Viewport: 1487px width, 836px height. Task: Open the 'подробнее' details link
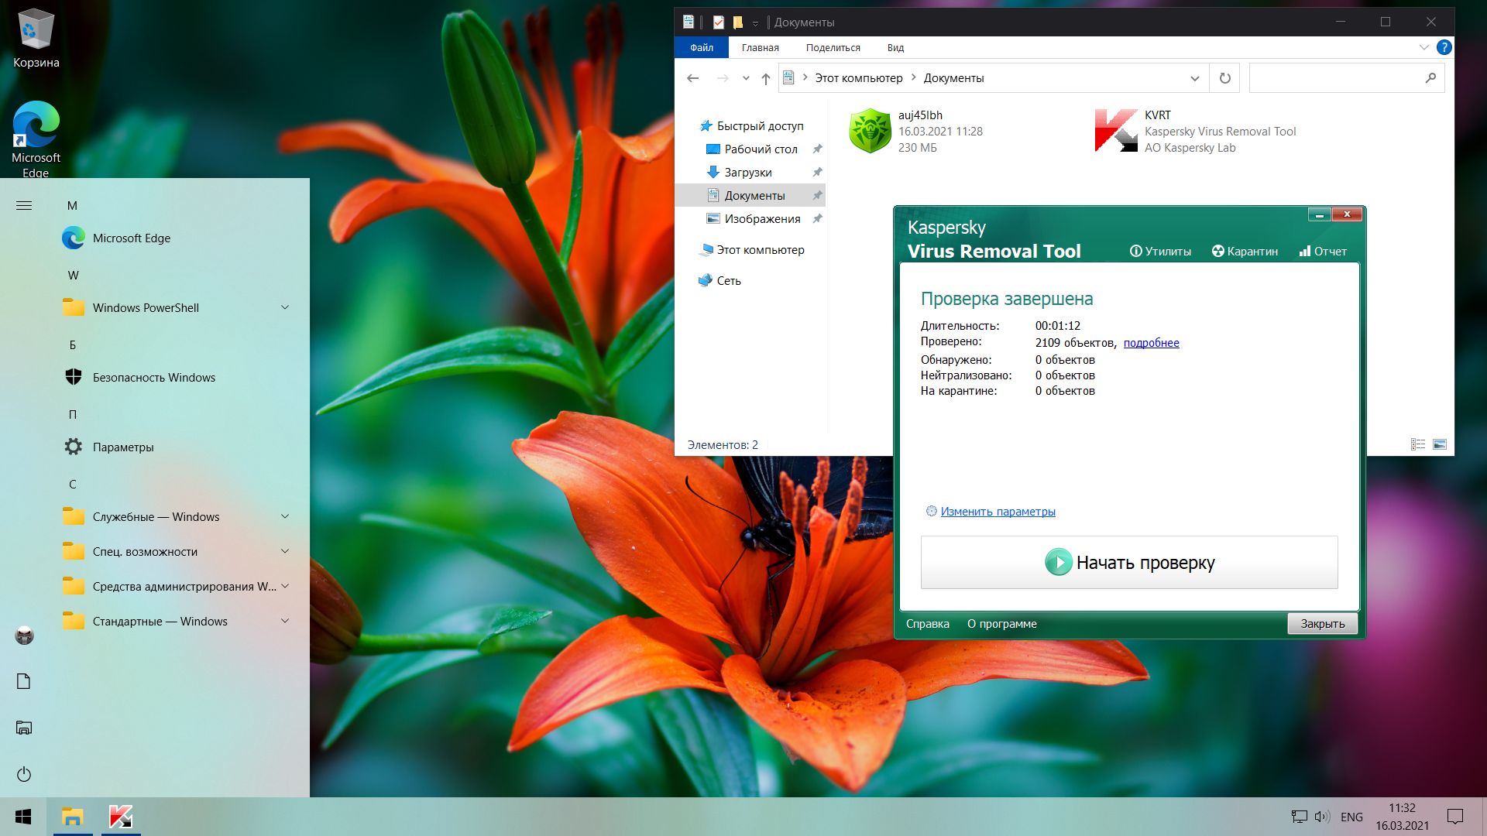[x=1151, y=343]
